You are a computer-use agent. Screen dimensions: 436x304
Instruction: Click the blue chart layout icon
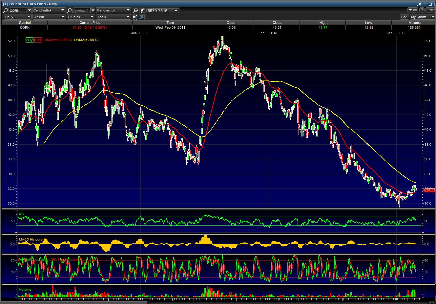pyautogui.click(x=142, y=17)
